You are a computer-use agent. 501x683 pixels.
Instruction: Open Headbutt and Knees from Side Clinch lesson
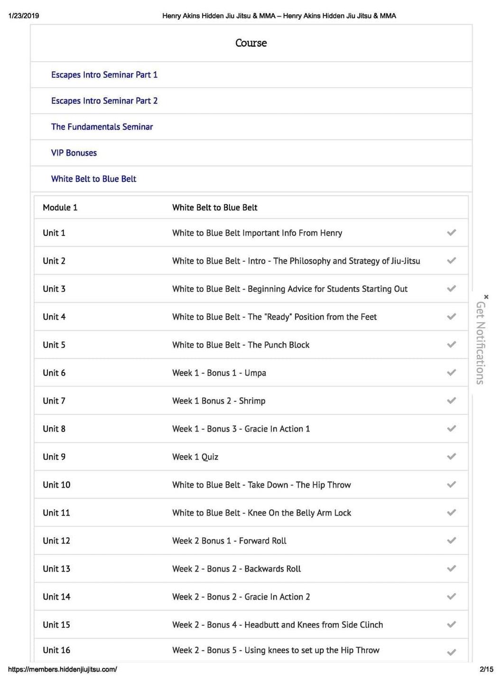(x=278, y=625)
